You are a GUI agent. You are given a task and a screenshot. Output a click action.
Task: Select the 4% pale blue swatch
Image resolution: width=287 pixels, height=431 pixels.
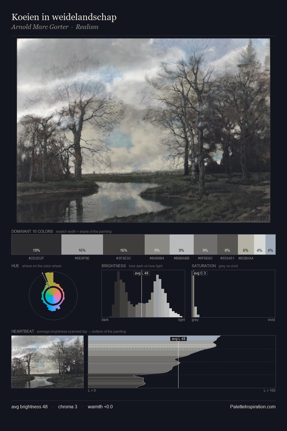pos(270,245)
